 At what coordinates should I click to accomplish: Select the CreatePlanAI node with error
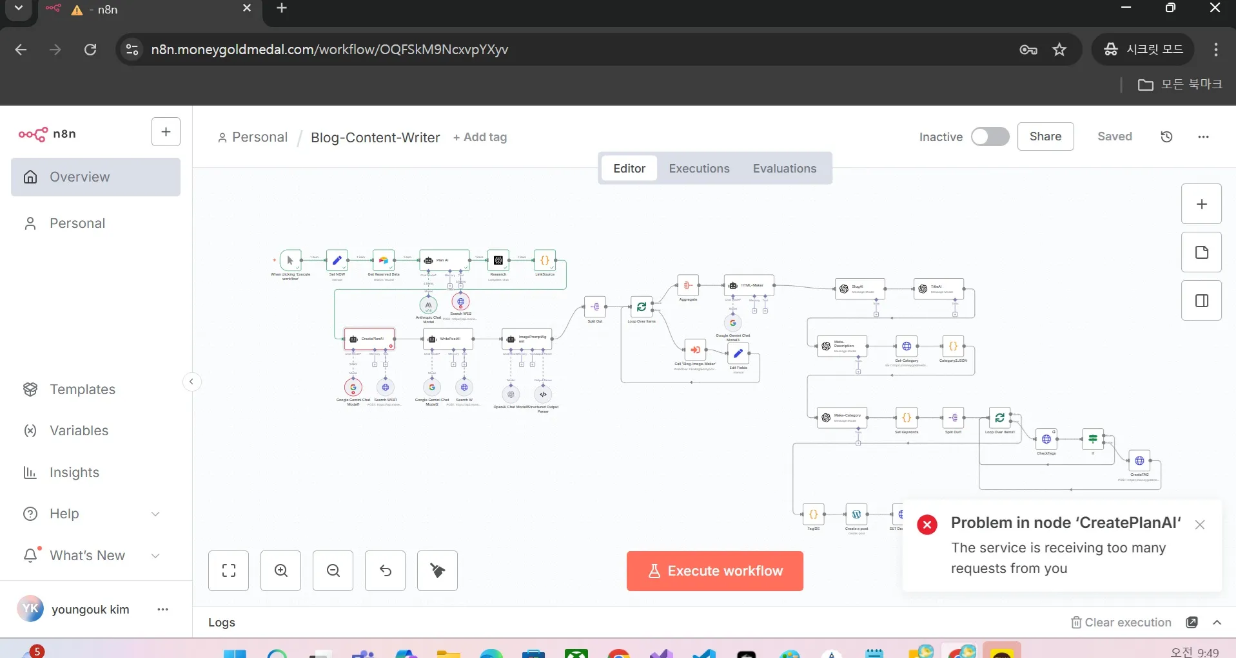click(x=369, y=339)
